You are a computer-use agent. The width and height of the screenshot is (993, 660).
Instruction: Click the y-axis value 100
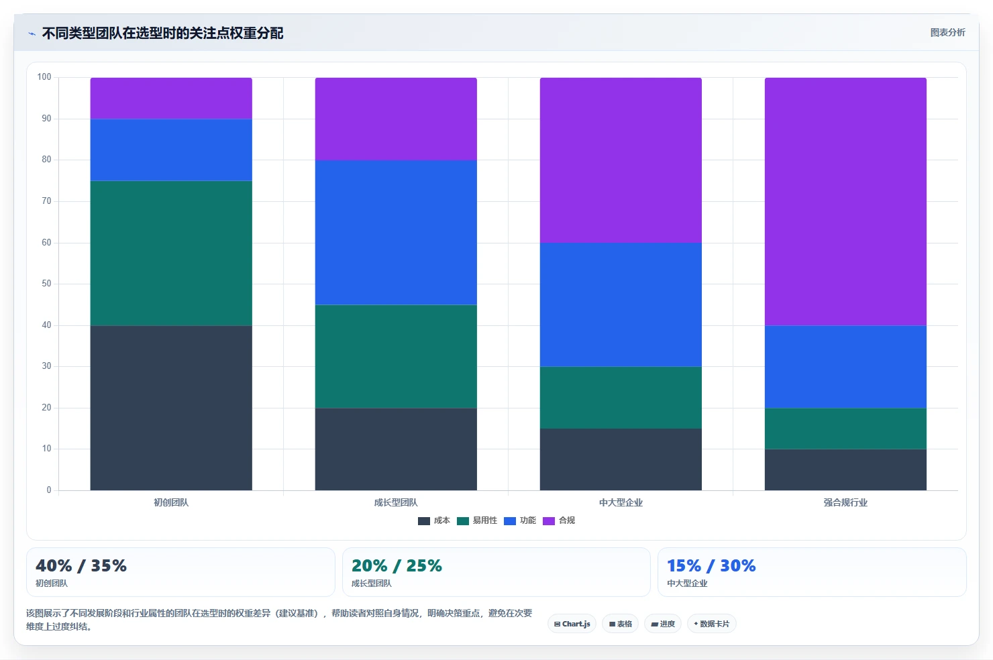44,77
